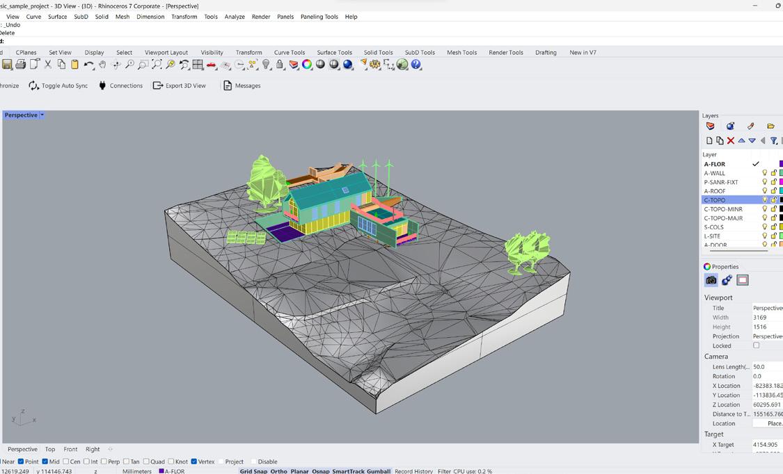This screenshot has height=474, width=783.
Task: Create a new layer in Layers panel
Action: tap(709, 141)
